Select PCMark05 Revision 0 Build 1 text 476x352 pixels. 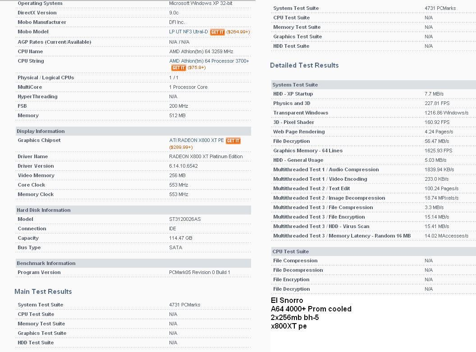tap(199, 273)
